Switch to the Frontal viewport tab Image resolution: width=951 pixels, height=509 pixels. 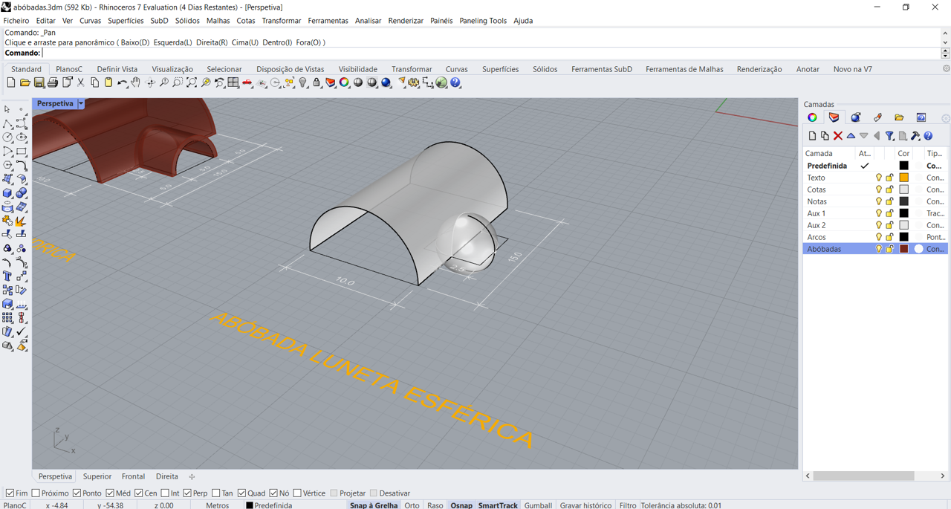(x=133, y=476)
